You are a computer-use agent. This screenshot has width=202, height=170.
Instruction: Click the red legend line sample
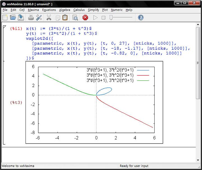[143, 75]
